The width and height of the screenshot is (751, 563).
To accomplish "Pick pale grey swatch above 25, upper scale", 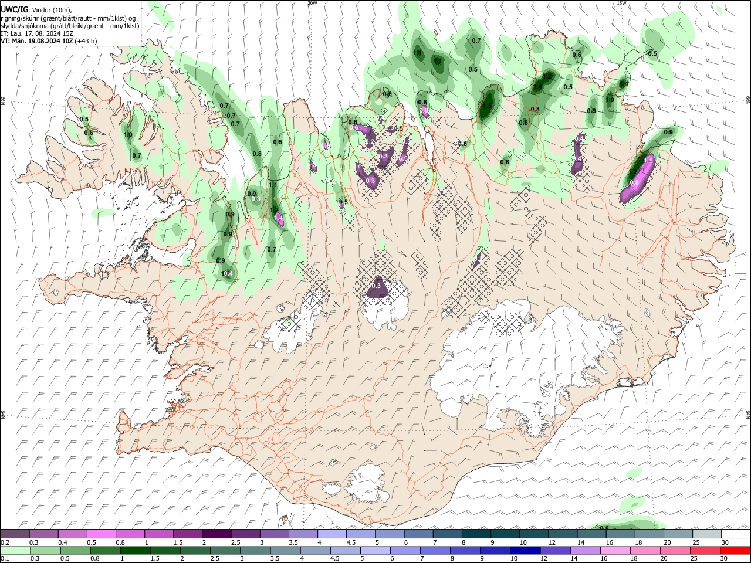I will point(707,534).
